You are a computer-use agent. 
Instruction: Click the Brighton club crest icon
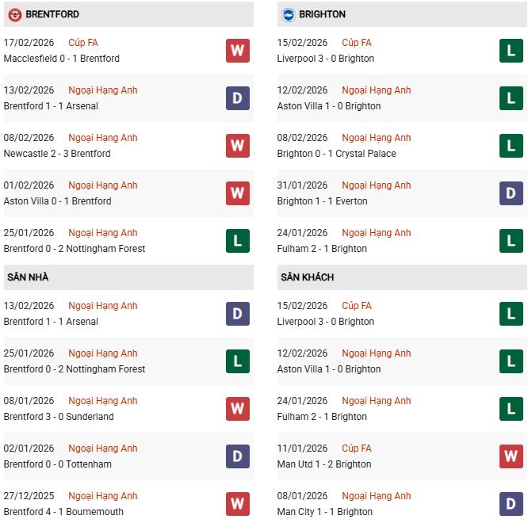click(x=288, y=14)
